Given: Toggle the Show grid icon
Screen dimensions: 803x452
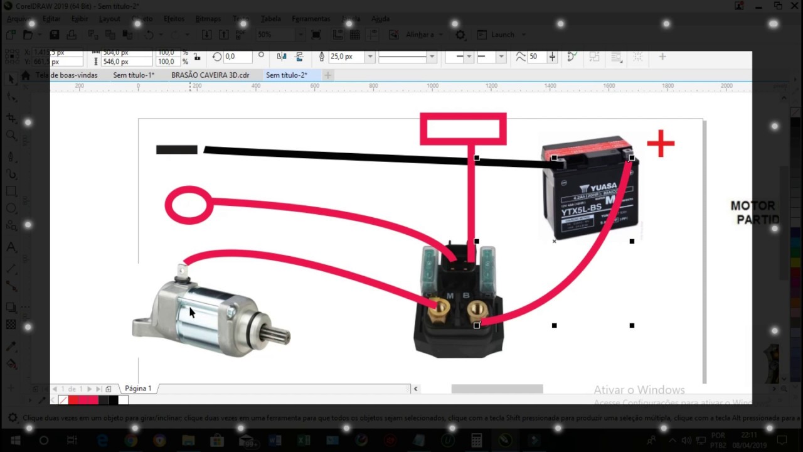Looking at the screenshot, I should pyautogui.click(x=354, y=35).
